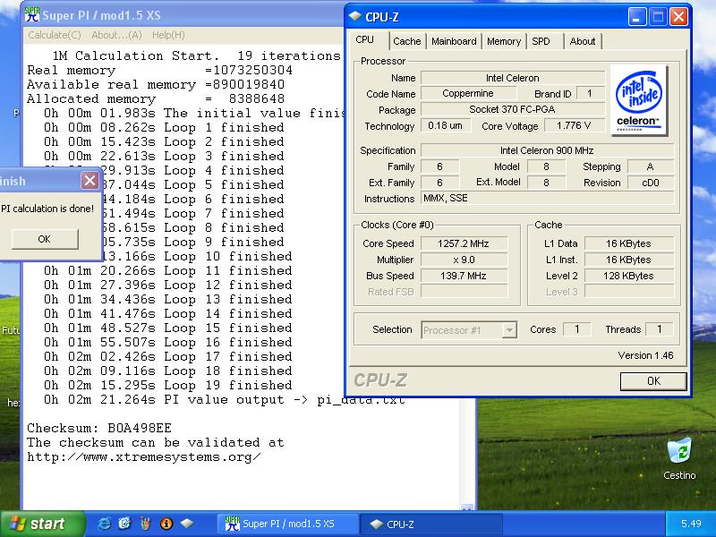The image size is (716, 537).
Task: Open Internet Explorer from the quick launch
Action: coord(104,524)
